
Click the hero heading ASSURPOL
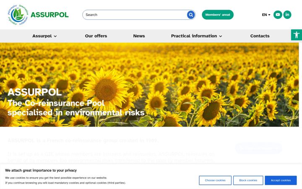(35, 92)
